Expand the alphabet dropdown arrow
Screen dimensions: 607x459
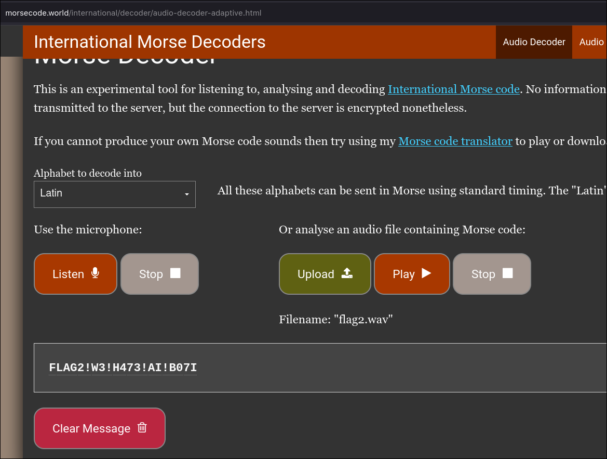point(186,194)
